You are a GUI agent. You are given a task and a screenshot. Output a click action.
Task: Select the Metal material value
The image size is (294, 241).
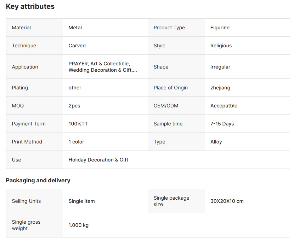(75, 28)
